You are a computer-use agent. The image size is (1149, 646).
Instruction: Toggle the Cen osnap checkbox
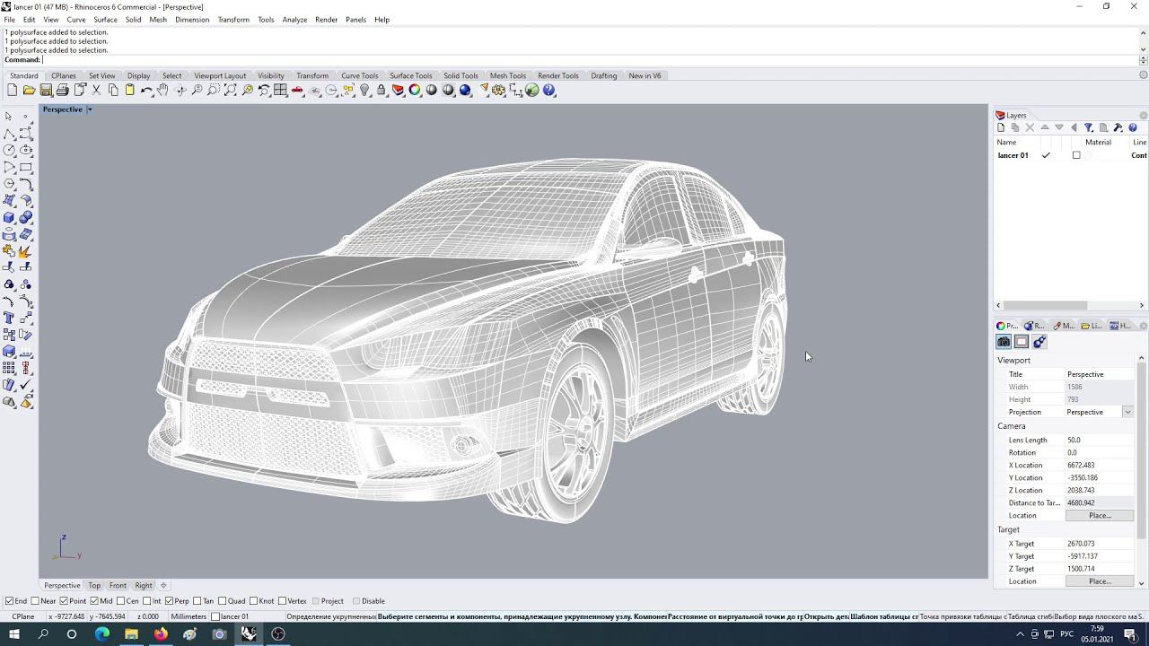pos(120,601)
